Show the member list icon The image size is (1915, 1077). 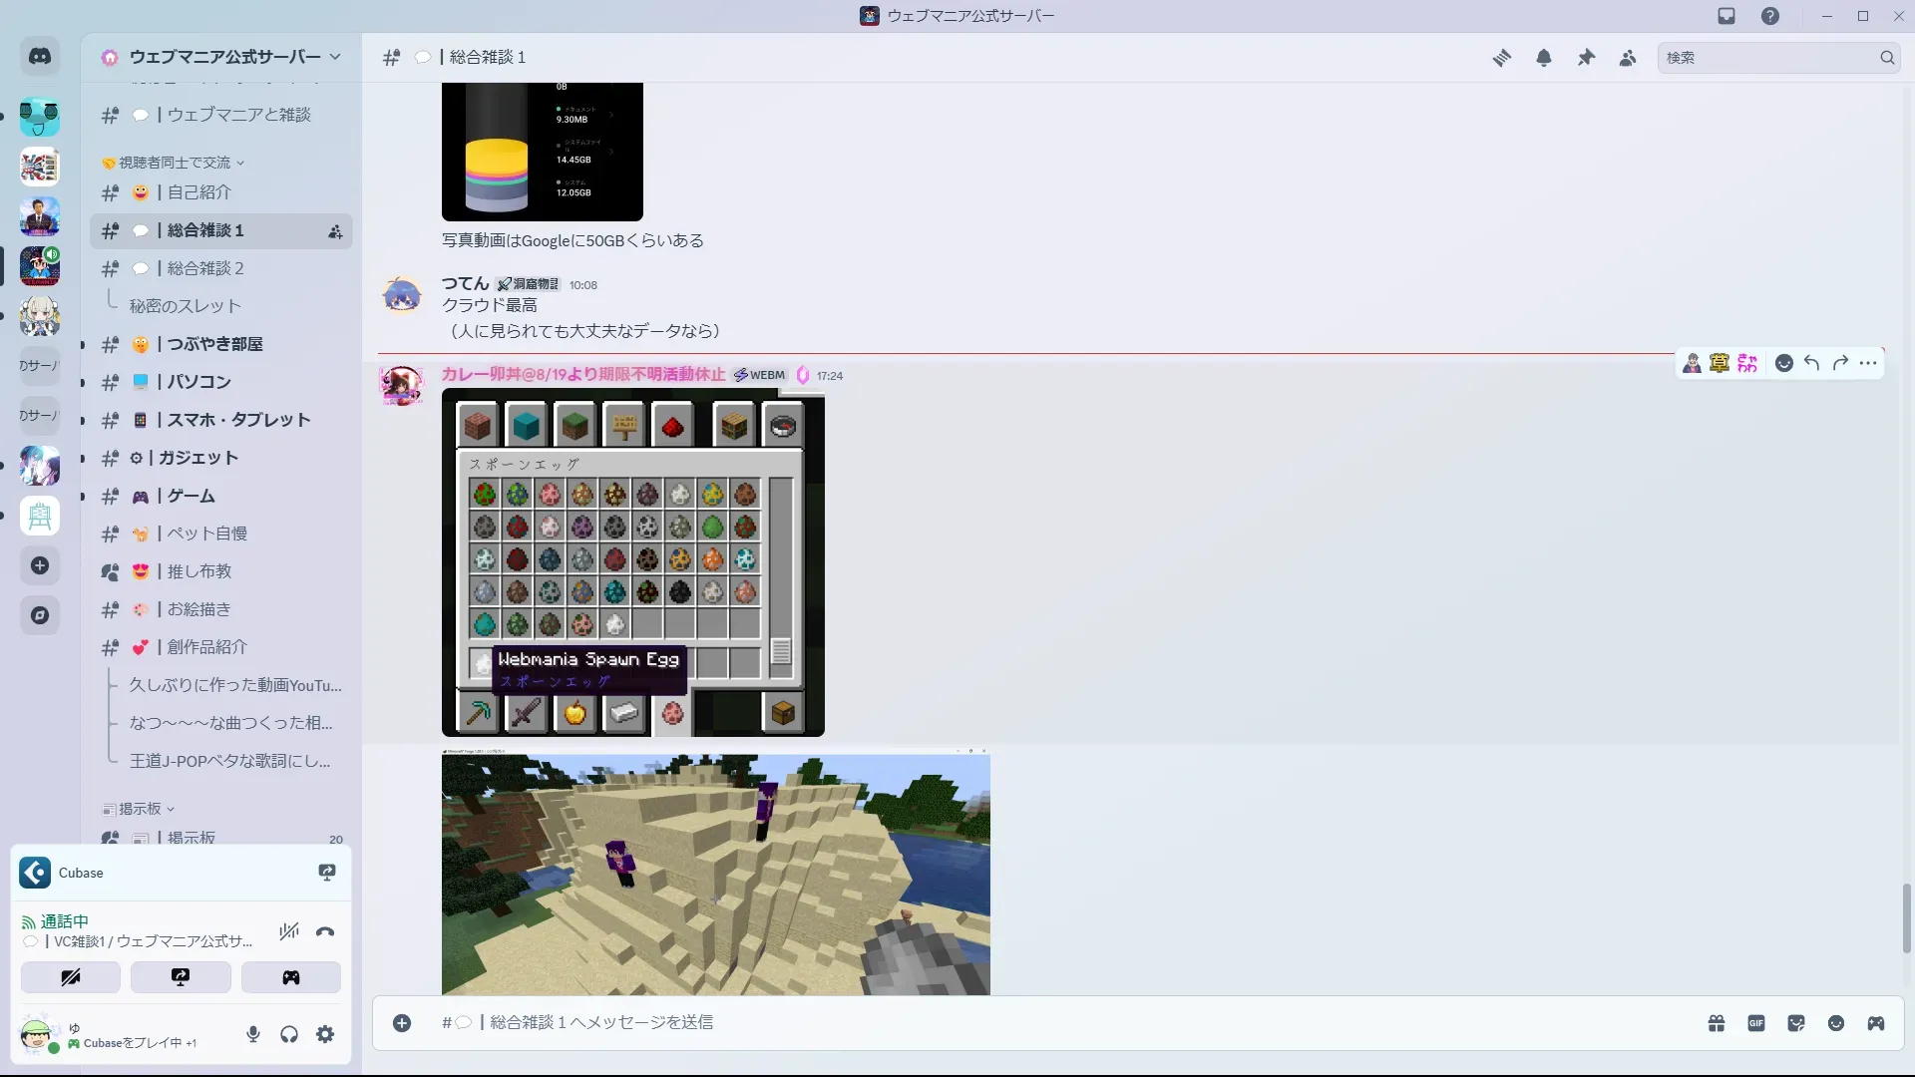[1628, 58]
